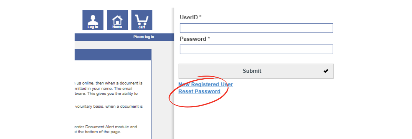Follow the Reset Password link
The width and height of the screenshot is (412, 139).
point(199,92)
